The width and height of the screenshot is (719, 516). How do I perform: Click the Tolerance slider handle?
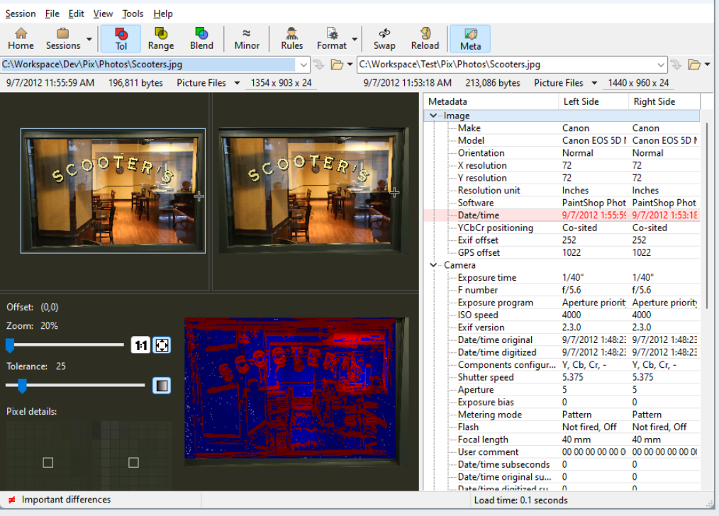(22, 386)
